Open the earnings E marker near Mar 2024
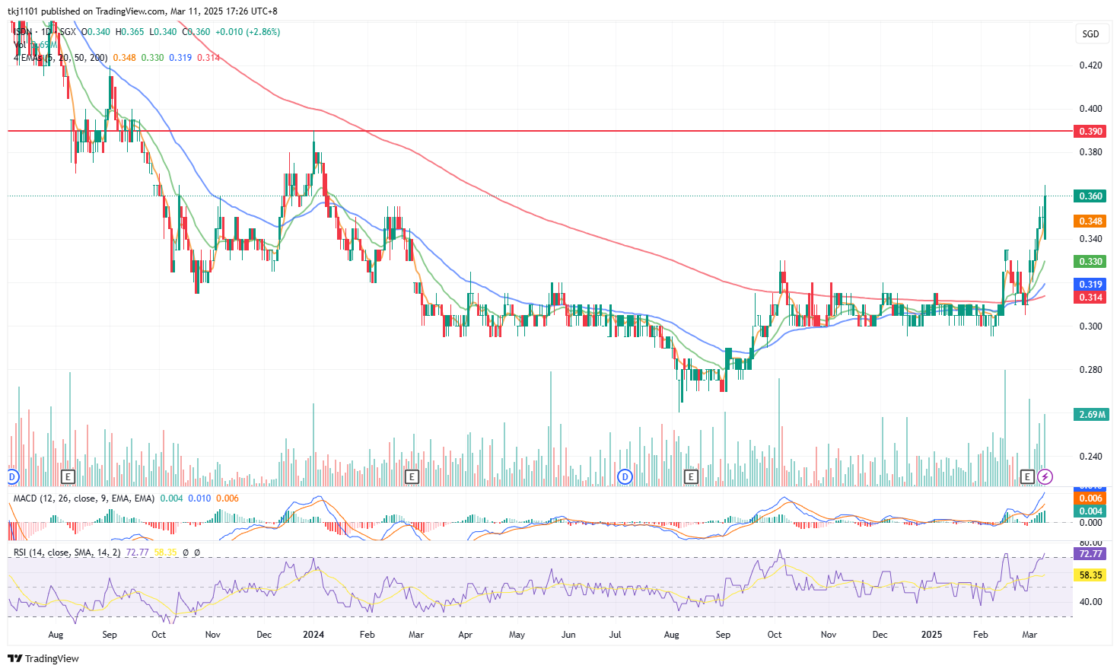The height and width of the screenshot is (672, 1120). pos(412,477)
